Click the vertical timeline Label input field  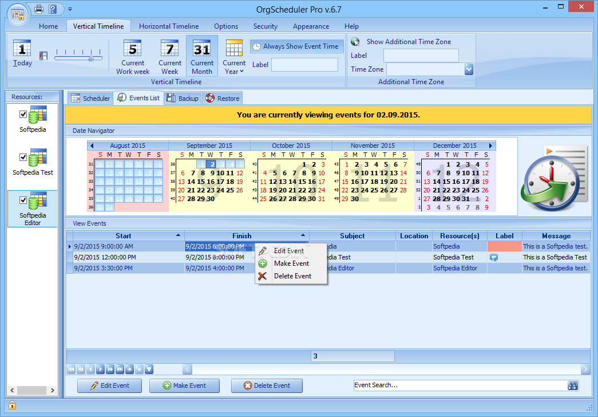point(304,65)
